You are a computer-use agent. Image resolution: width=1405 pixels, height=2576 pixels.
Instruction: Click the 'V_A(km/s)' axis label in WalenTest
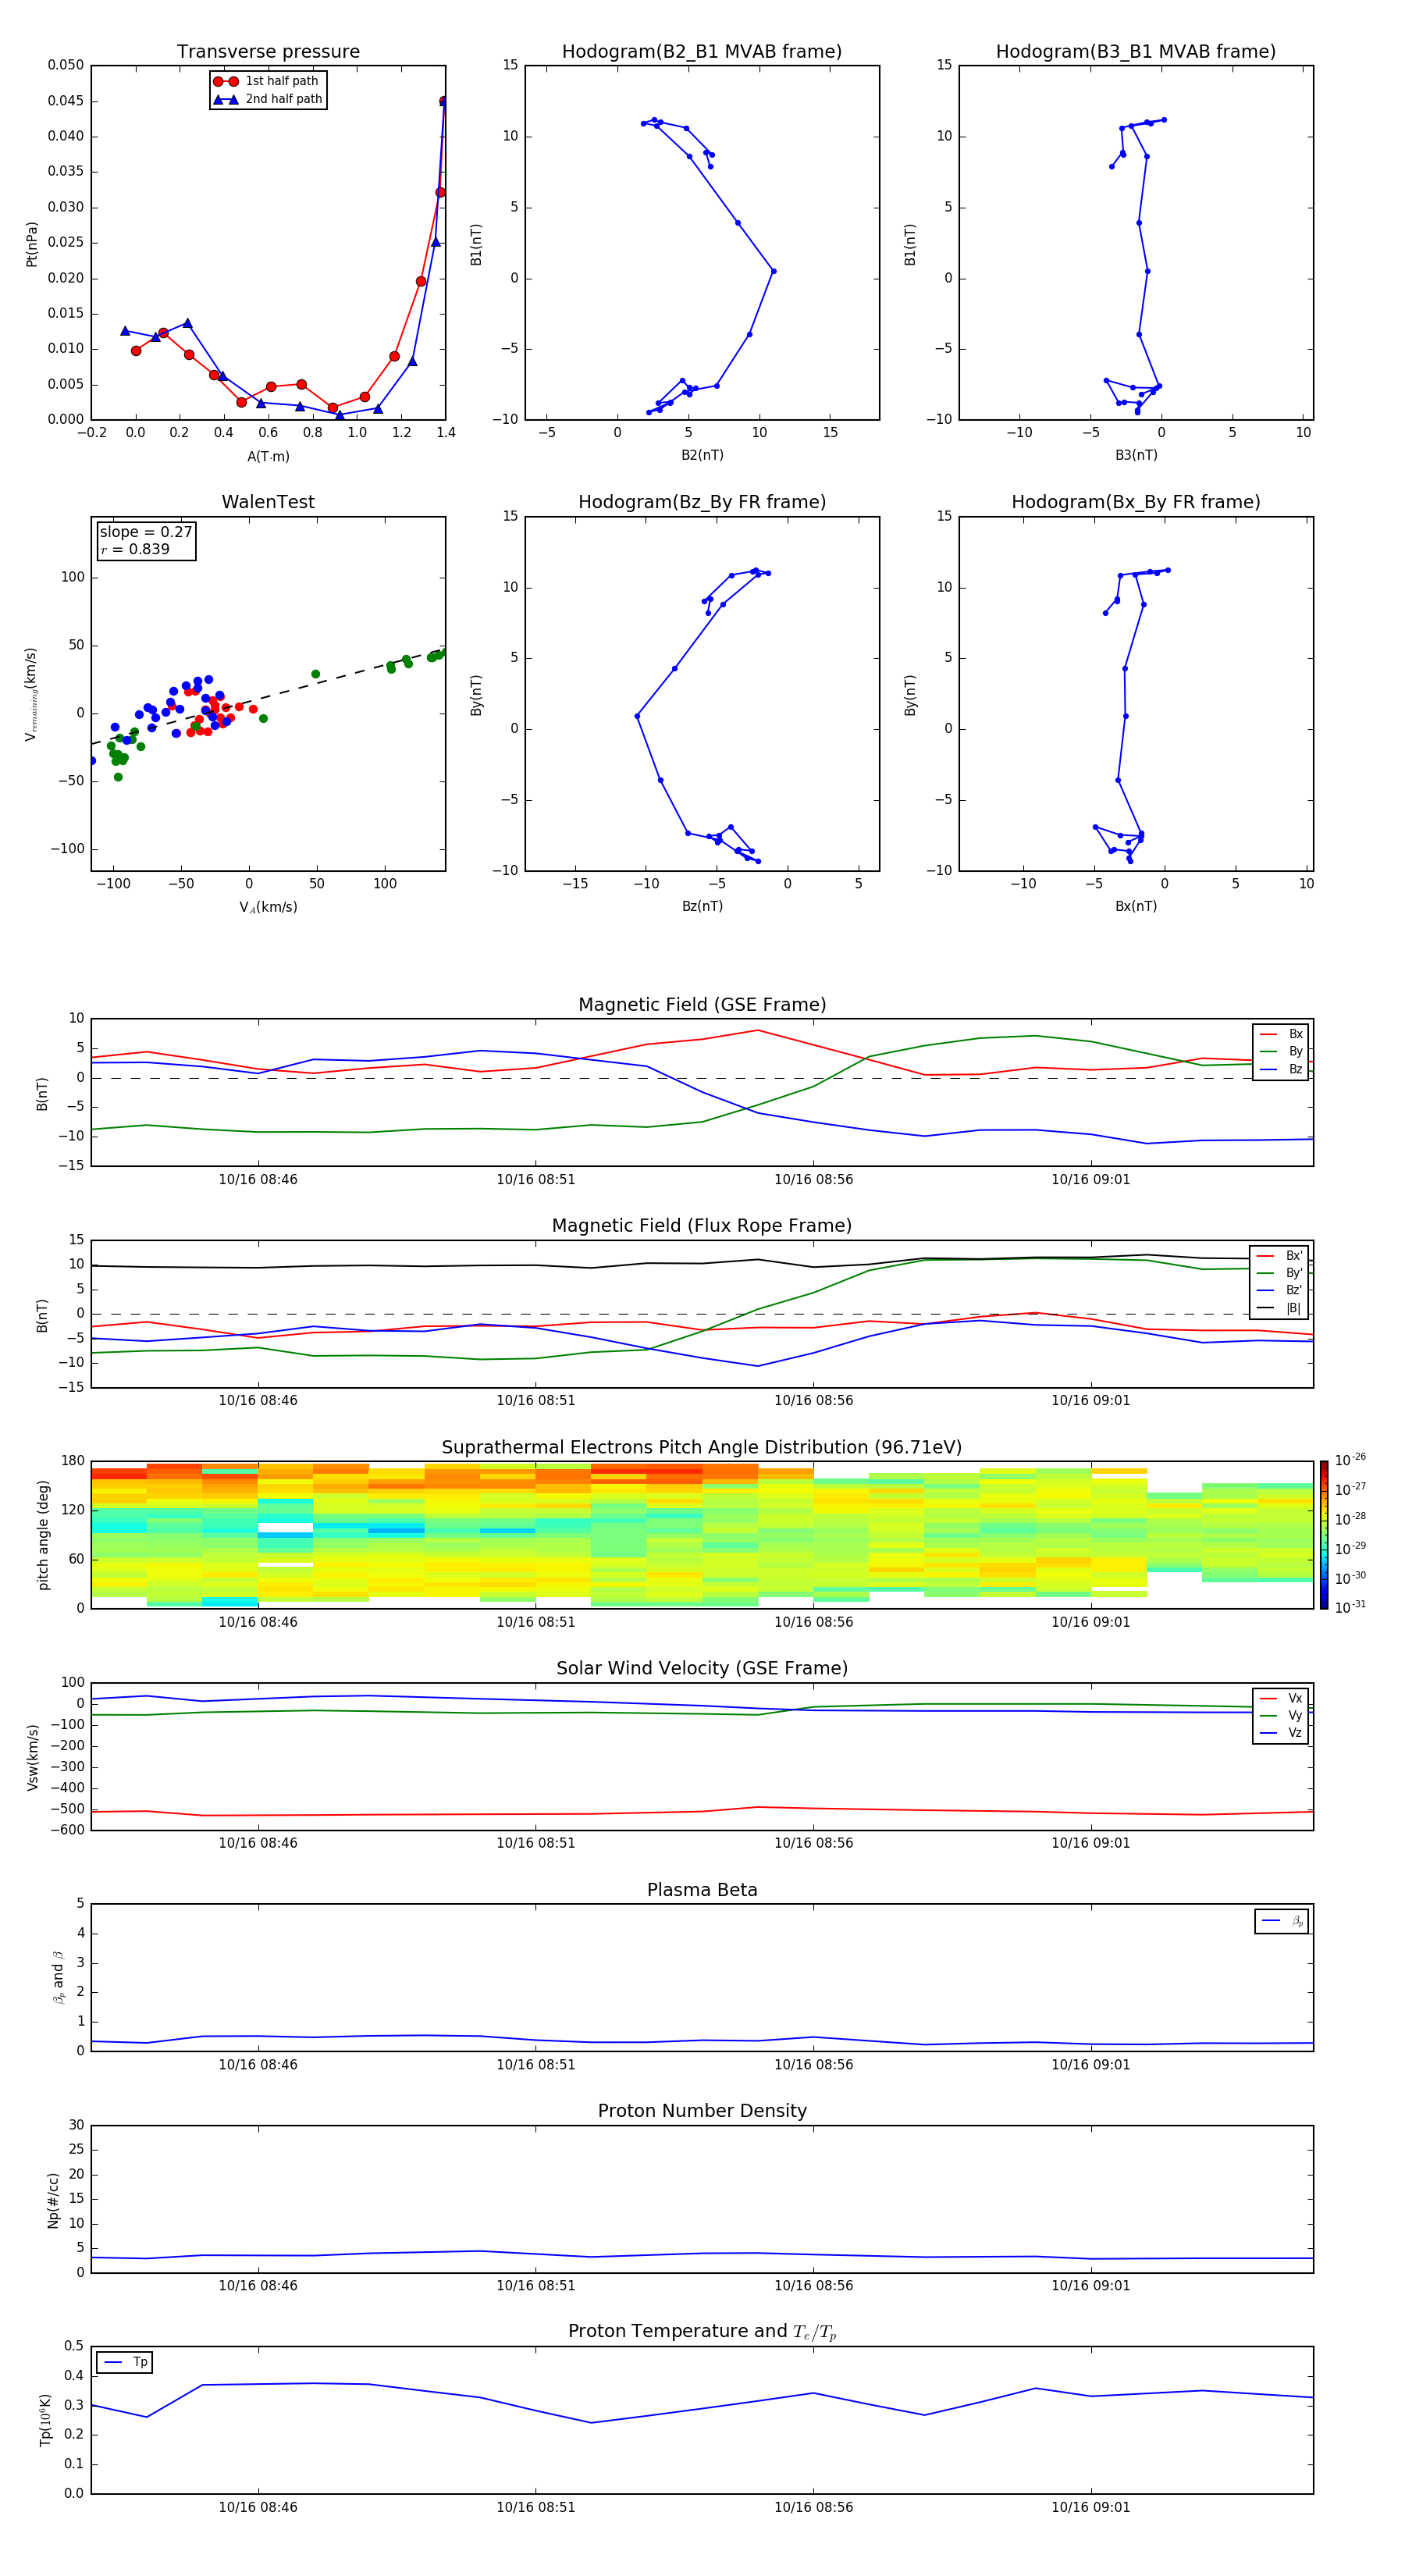(x=268, y=907)
